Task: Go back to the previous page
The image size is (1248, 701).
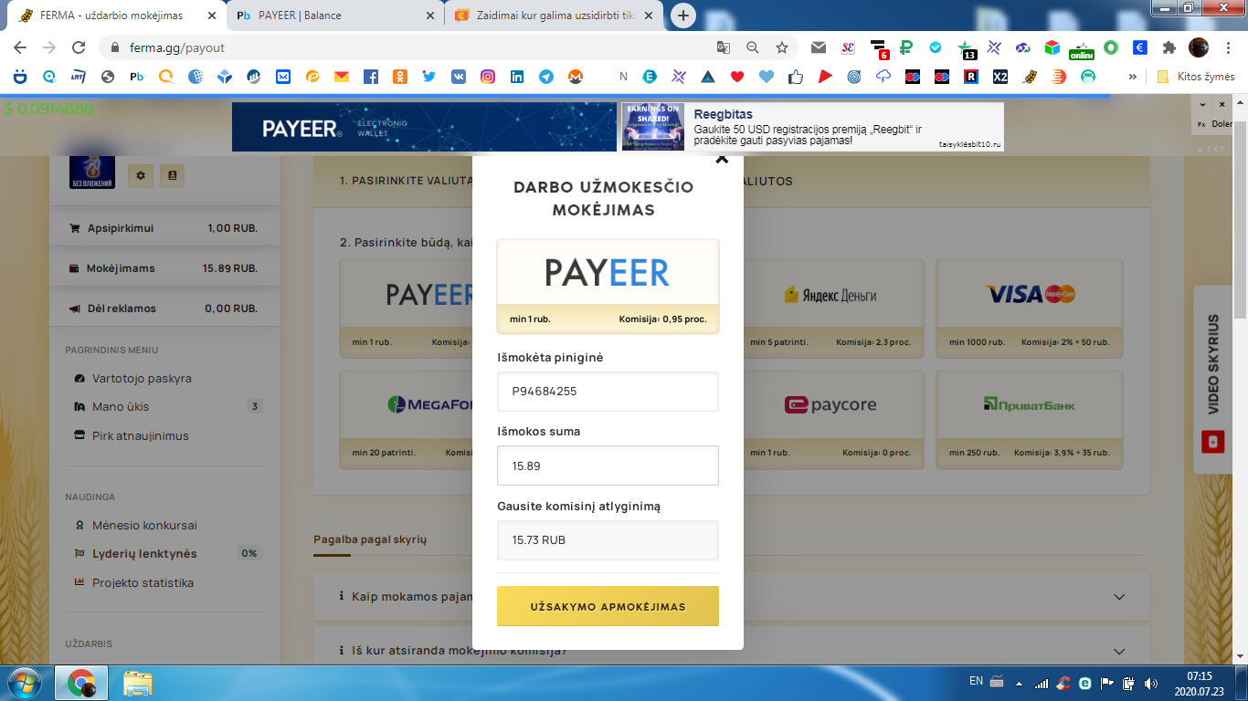Action: pyautogui.click(x=20, y=47)
